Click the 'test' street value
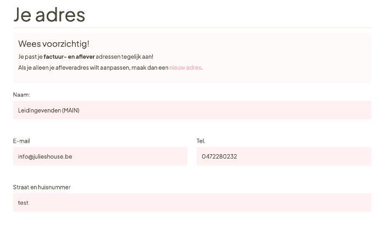This screenshot has height=231, width=379. pos(23,203)
